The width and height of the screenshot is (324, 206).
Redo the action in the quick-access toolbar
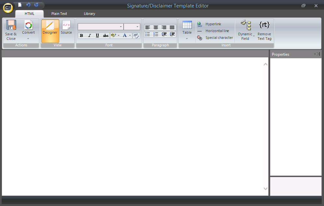pos(36,5)
